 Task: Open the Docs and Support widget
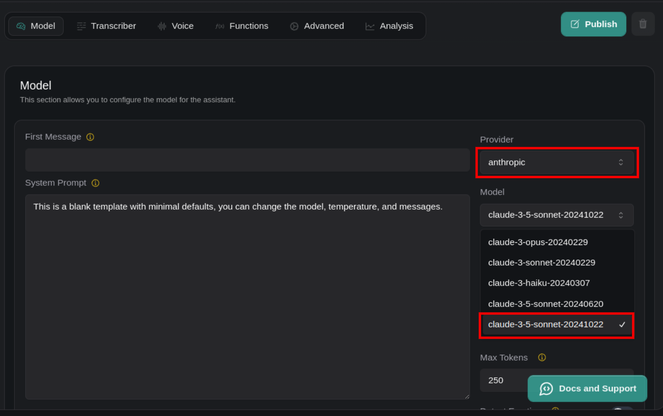(587, 389)
